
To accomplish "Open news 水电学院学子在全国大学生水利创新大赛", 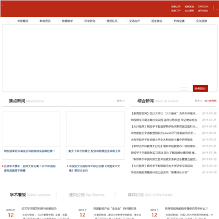I will click(162, 139).
